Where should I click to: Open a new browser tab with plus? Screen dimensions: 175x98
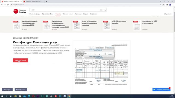click(46, 2)
